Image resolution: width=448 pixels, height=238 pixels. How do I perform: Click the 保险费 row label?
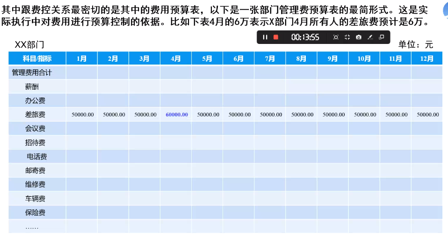(35, 213)
